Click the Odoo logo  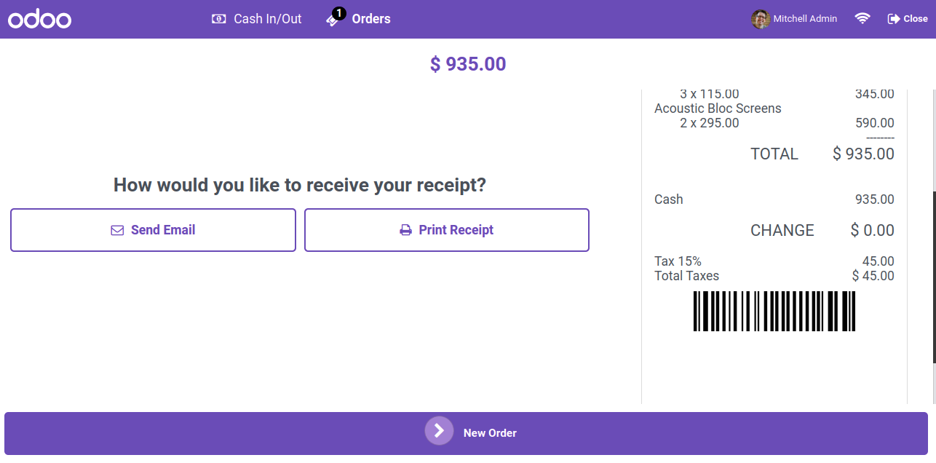(39, 19)
